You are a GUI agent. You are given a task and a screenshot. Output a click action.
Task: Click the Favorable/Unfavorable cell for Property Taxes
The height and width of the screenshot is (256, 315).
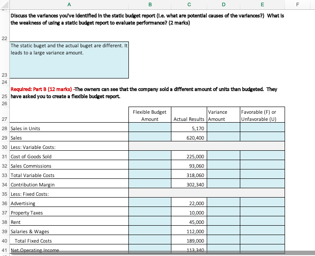(x=262, y=211)
